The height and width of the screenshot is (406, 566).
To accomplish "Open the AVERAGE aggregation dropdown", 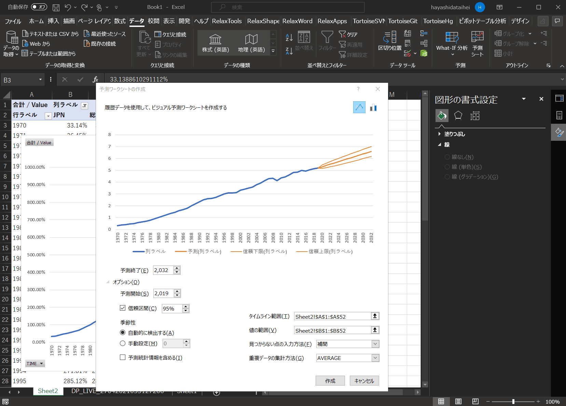I will [375, 358].
